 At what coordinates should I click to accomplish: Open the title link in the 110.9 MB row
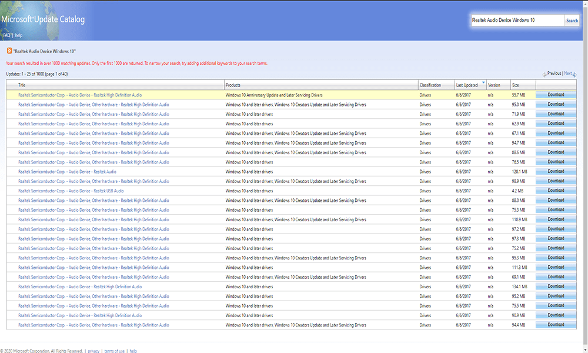tap(93, 220)
